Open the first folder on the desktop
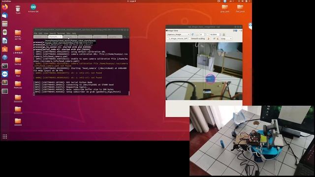This screenshot has width=315, height=177. pos(18,73)
